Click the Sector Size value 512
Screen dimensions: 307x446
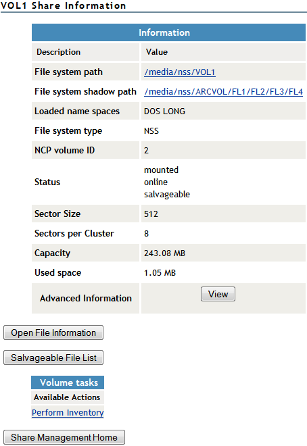(151, 214)
